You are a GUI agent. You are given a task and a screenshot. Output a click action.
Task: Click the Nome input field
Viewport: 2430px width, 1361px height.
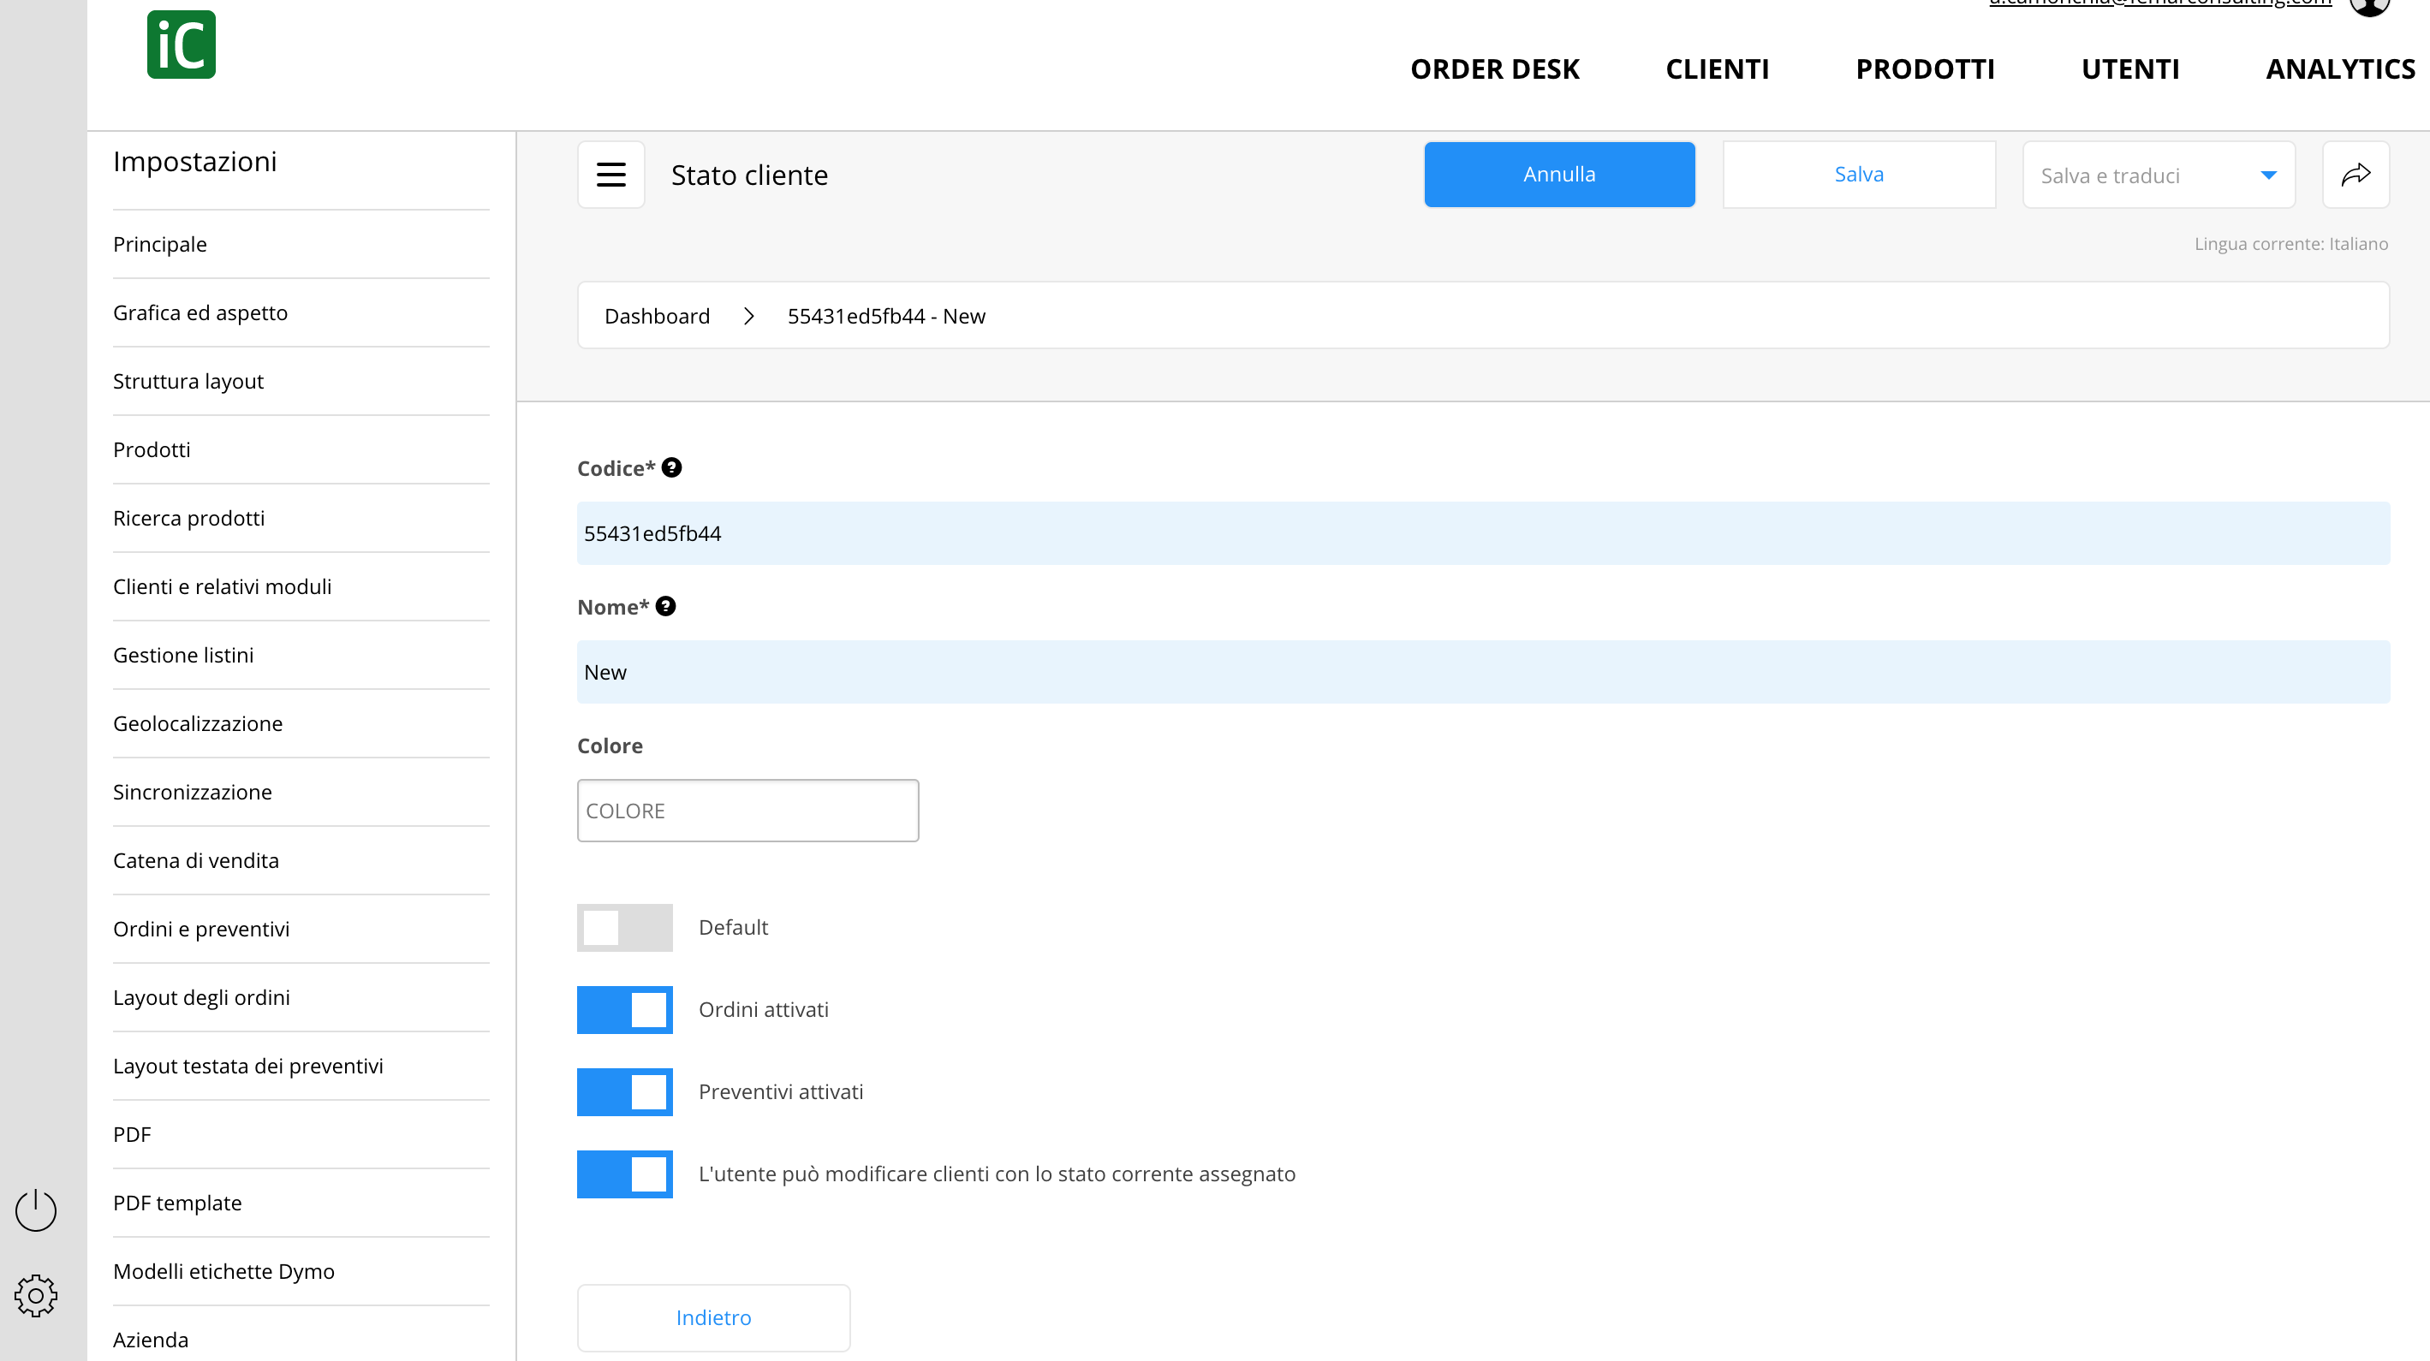[x=1483, y=672]
